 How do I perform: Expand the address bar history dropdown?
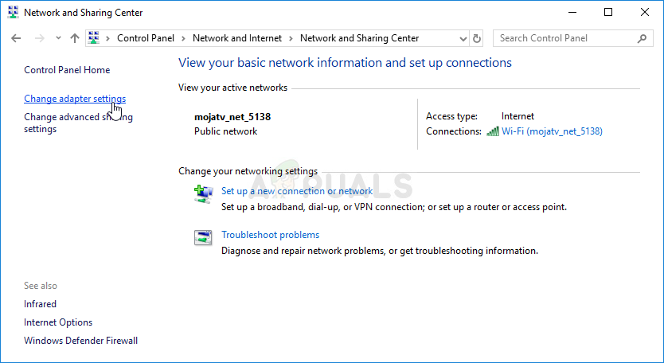click(x=464, y=38)
